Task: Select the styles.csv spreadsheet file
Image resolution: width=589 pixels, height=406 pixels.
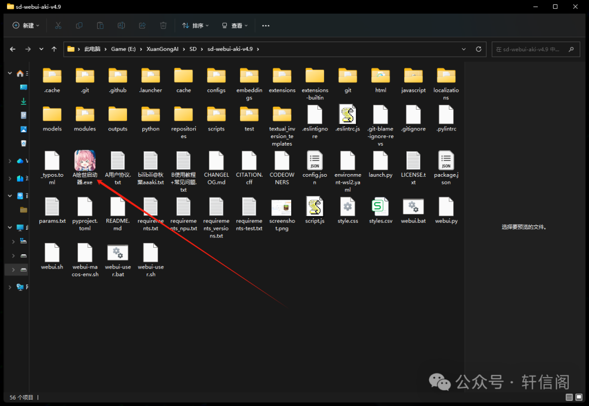Action: [380, 207]
